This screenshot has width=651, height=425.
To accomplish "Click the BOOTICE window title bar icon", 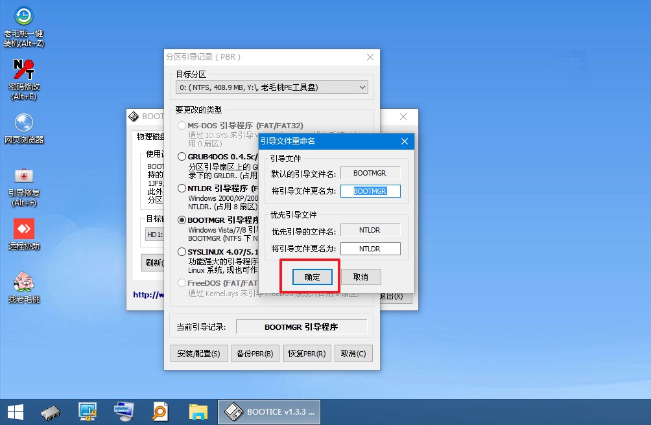I will 134,117.
